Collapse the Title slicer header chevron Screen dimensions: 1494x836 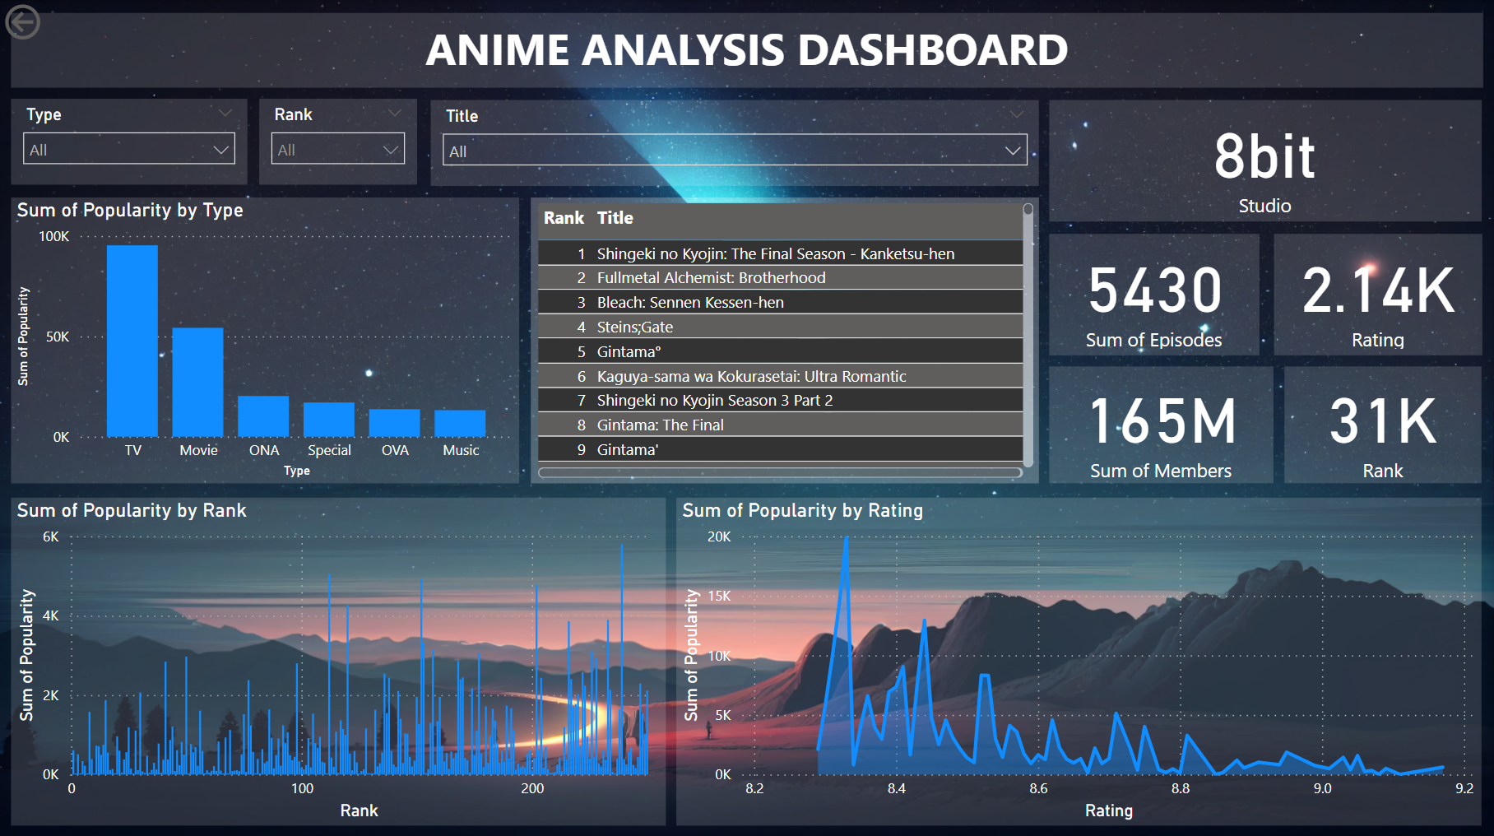coord(1017,115)
